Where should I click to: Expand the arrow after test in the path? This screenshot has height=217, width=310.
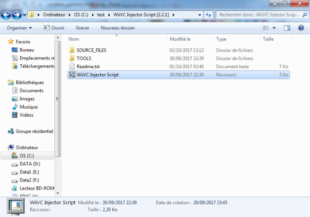point(109,15)
